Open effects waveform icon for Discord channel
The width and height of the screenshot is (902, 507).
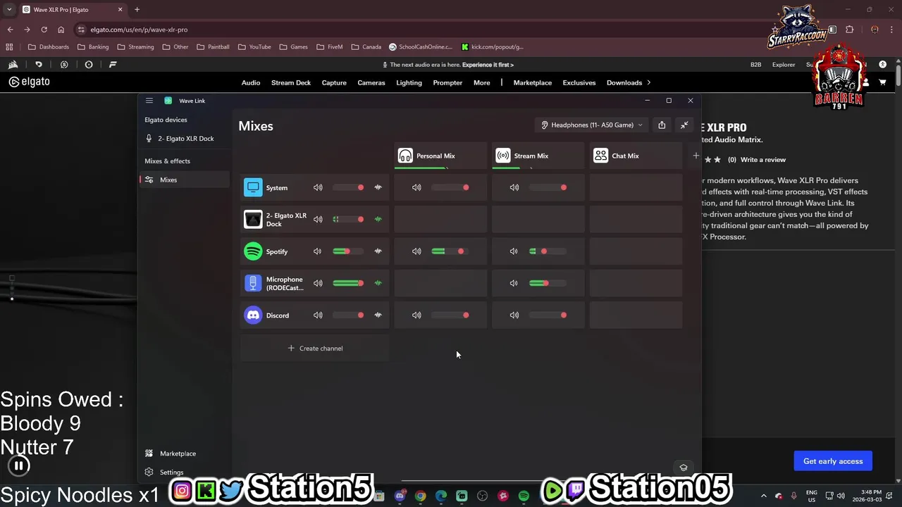pyautogui.click(x=378, y=315)
